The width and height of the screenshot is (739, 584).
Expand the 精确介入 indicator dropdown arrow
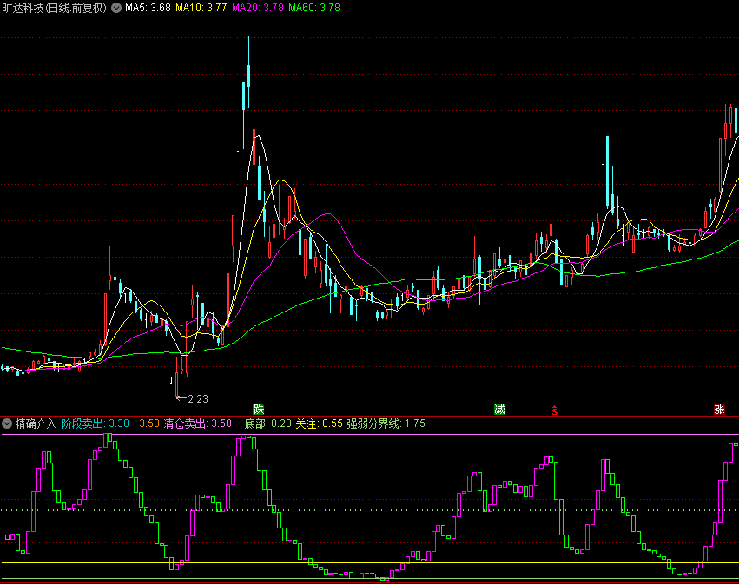7,423
